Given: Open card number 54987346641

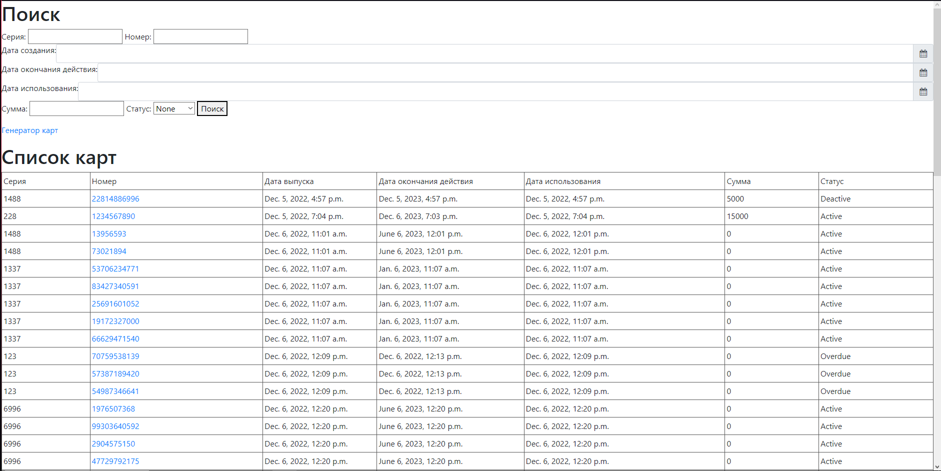Looking at the screenshot, I should (115, 391).
